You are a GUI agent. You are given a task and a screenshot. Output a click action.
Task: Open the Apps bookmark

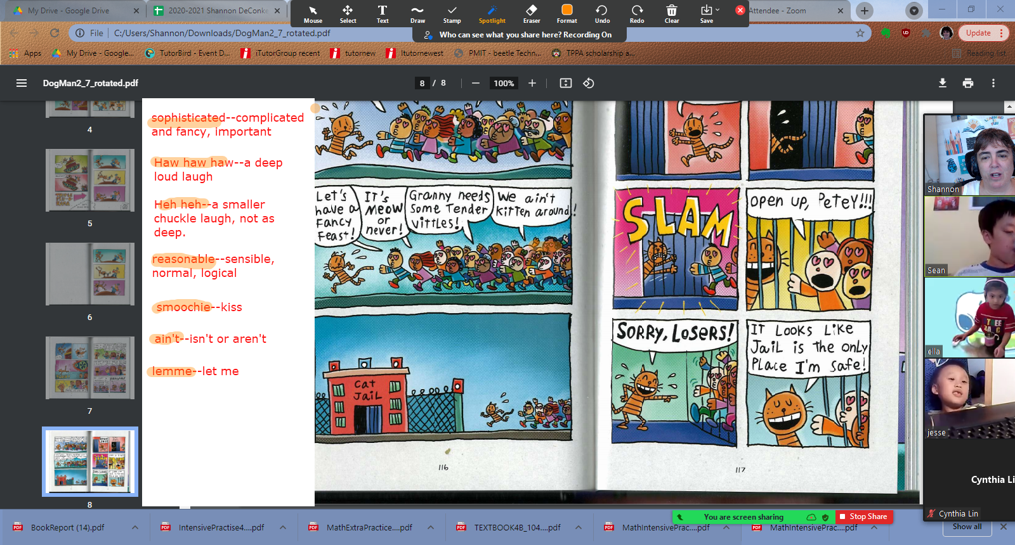coord(25,53)
